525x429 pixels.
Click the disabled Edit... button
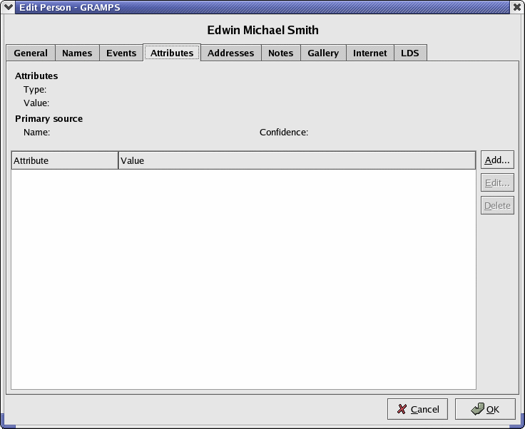coord(497,183)
